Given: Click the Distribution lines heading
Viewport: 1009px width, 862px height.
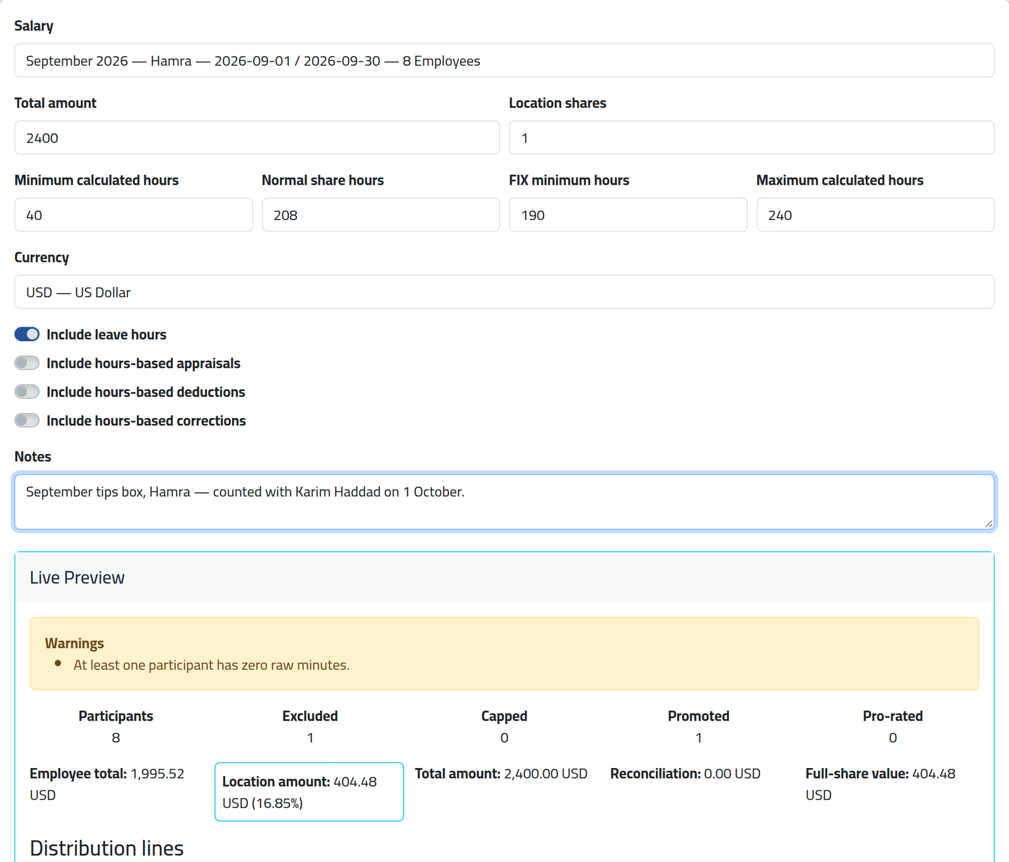Looking at the screenshot, I should [x=107, y=848].
